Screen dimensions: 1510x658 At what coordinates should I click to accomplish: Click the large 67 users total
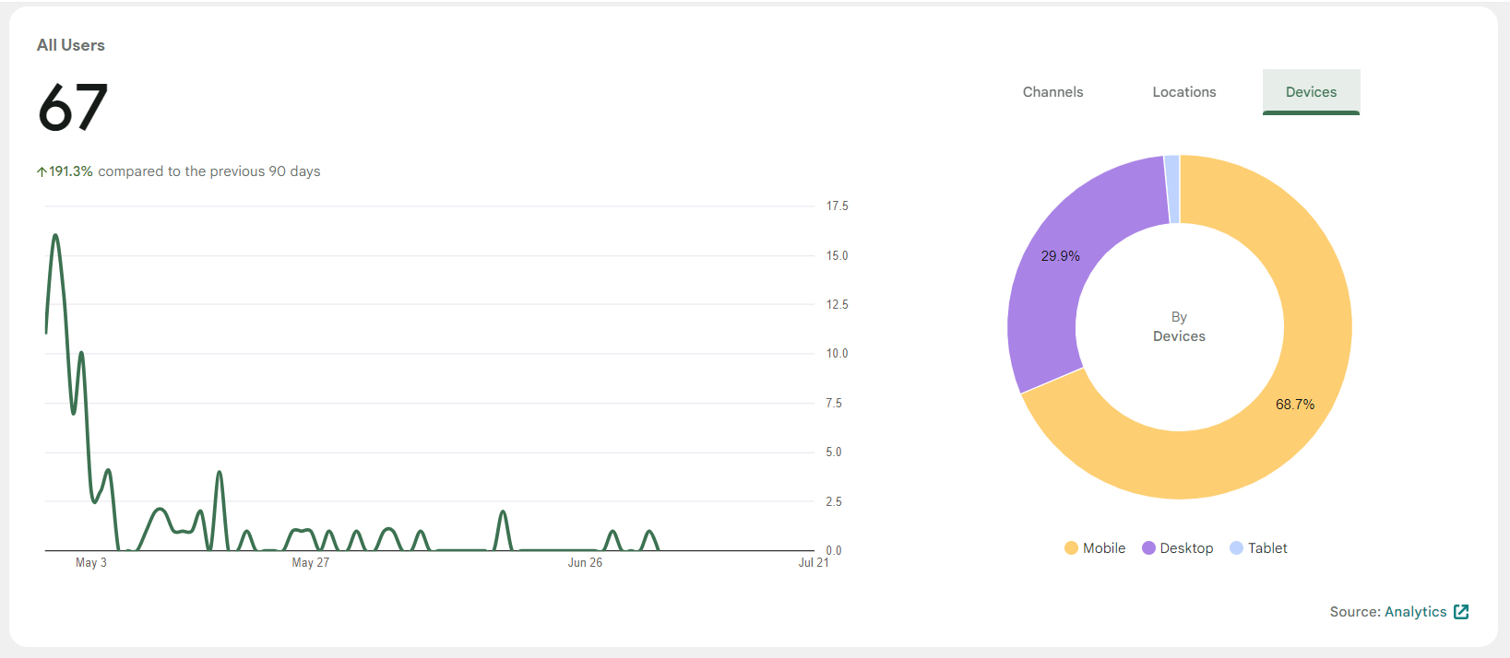[73, 108]
